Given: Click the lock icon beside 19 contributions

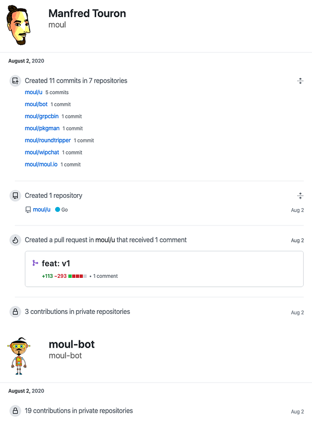Looking at the screenshot, I should 16,411.
